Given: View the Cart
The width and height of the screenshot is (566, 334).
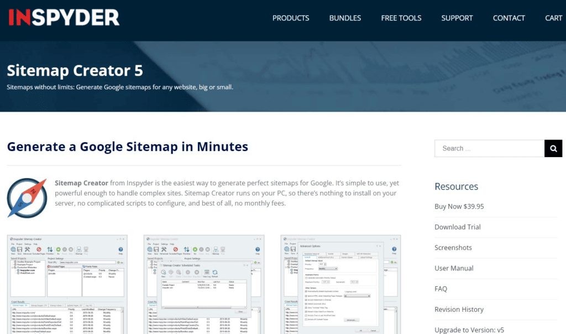Looking at the screenshot, I should coord(553,18).
